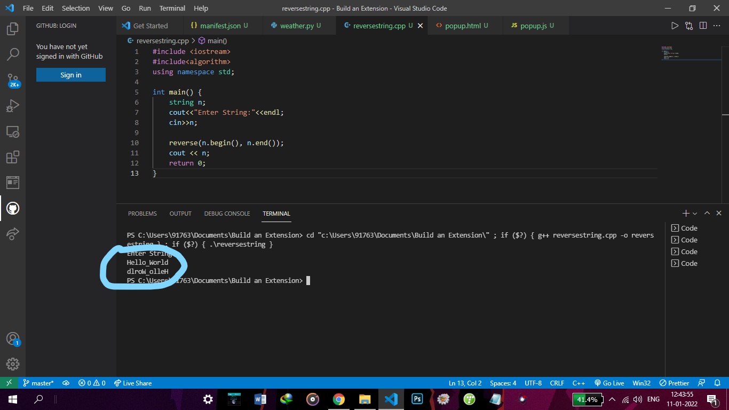
Task: Start Live Share from the status bar
Action: (133, 383)
